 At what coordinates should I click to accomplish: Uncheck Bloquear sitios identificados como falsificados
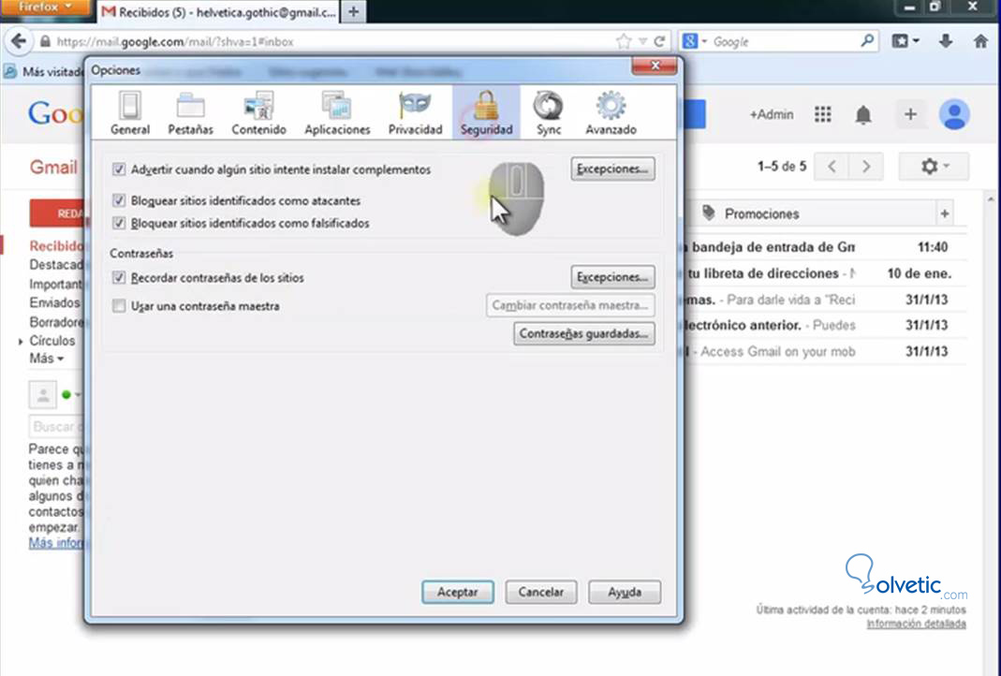(x=119, y=223)
